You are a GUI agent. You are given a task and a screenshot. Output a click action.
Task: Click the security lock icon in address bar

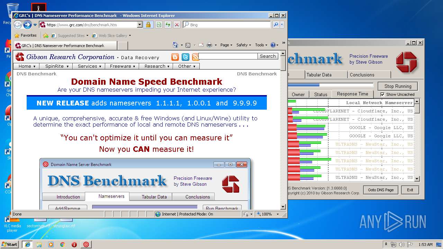(148, 25)
